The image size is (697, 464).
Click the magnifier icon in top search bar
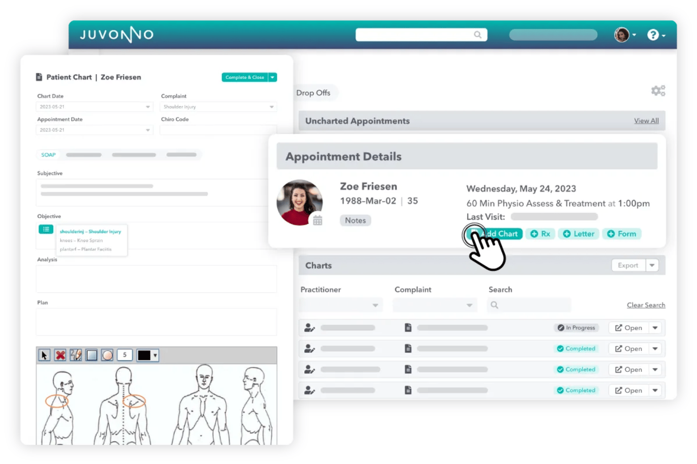coord(478,35)
